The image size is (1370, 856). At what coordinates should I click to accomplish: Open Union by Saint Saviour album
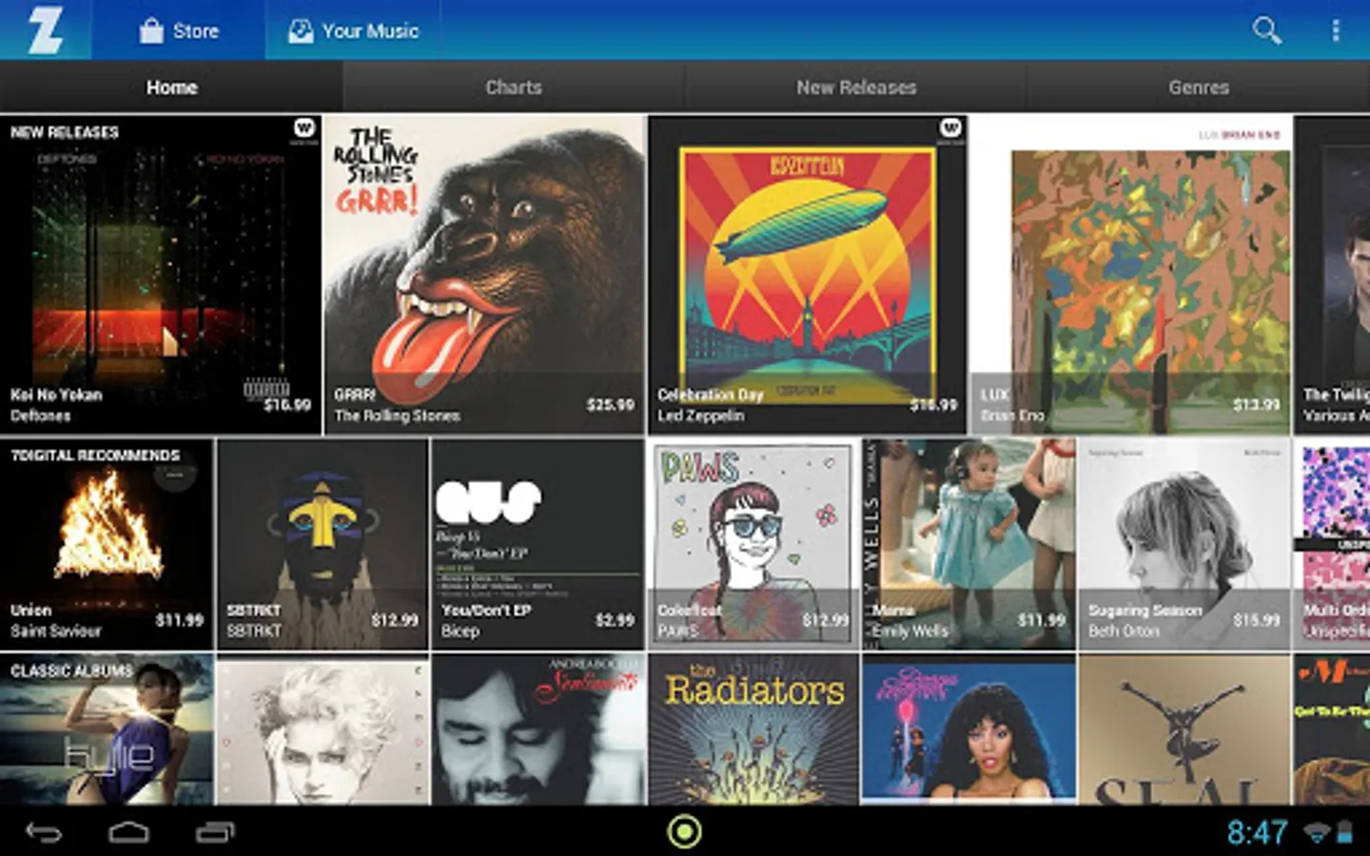[x=107, y=544]
